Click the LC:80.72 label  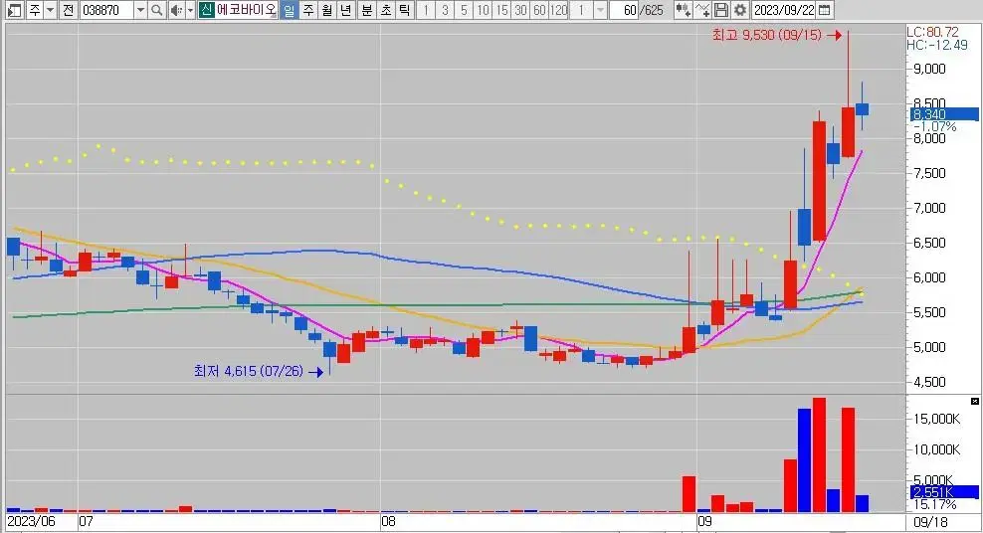pyautogui.click(x=933, y=32)
